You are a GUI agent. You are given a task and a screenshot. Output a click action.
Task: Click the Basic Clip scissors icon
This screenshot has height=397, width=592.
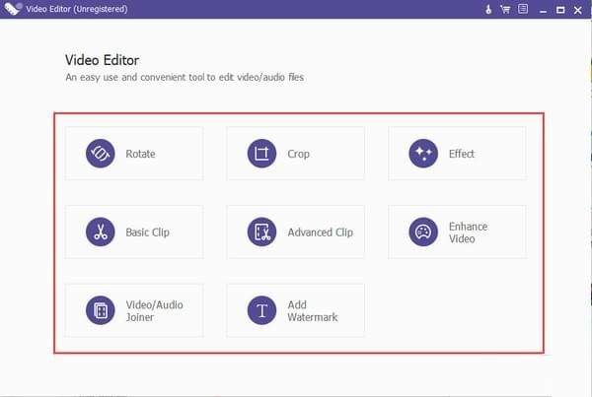pyautogui.click(x=100, y=232)
